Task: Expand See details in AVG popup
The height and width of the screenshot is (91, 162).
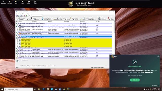Action: [155, 86]
